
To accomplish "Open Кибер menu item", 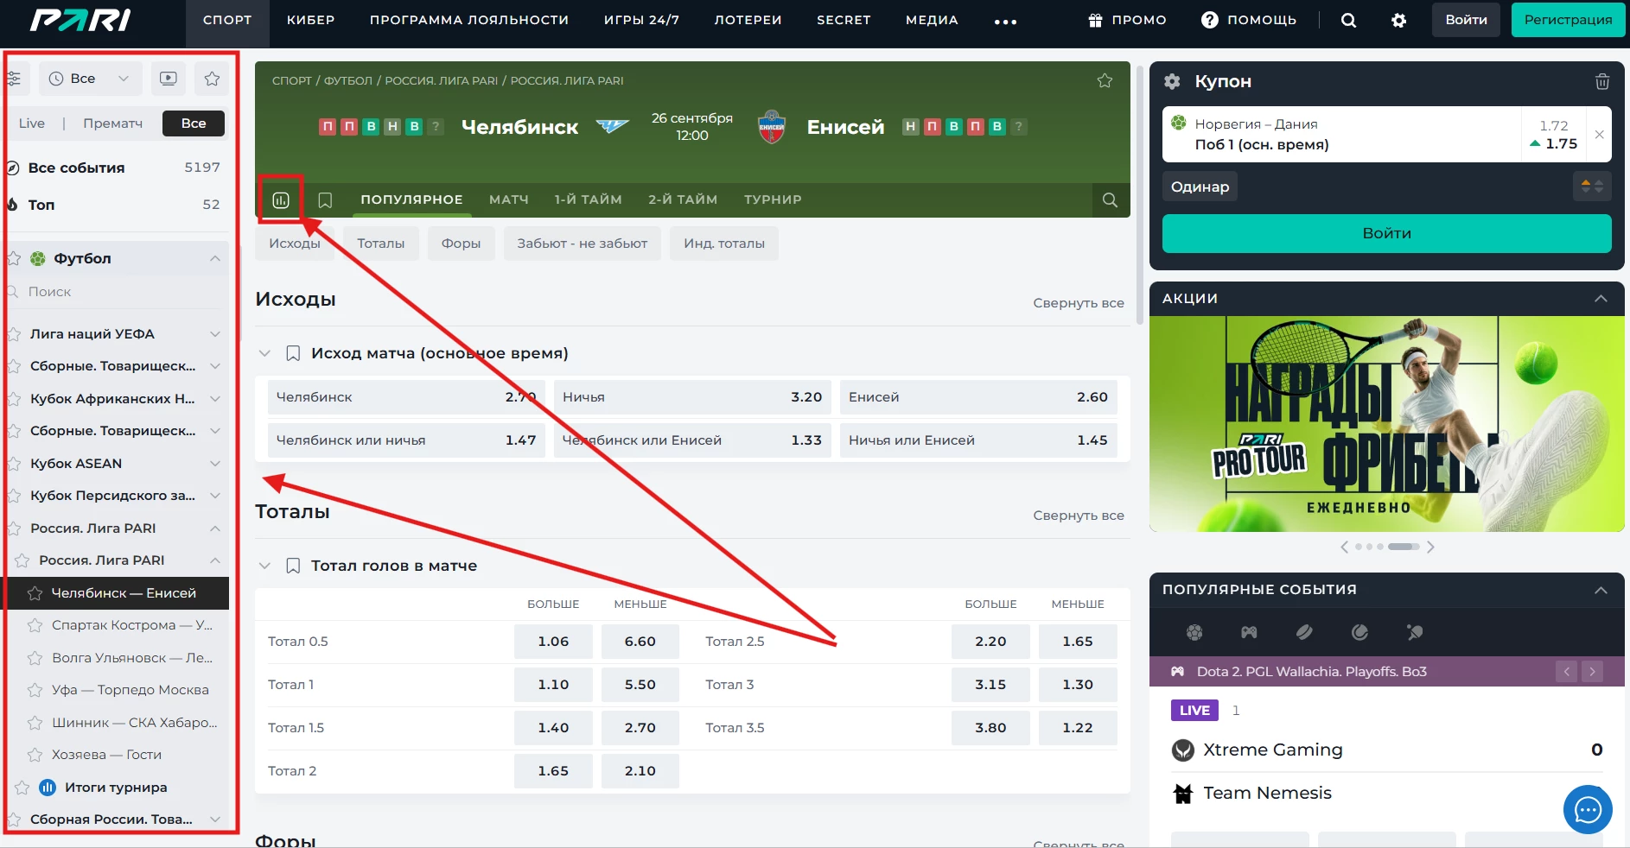I will [311, 20].
